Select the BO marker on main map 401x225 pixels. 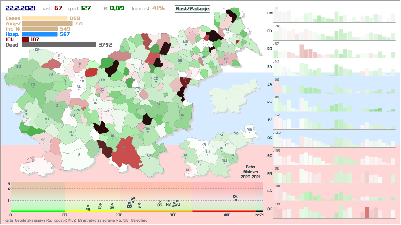pyautogui.click(x=18, y=69)
